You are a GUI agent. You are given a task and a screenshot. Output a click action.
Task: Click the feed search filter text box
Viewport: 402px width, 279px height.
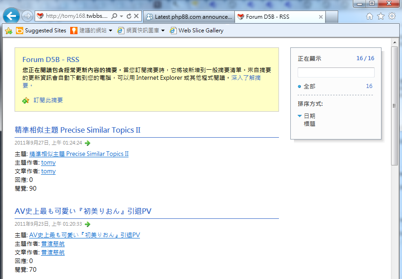point(336,72)
